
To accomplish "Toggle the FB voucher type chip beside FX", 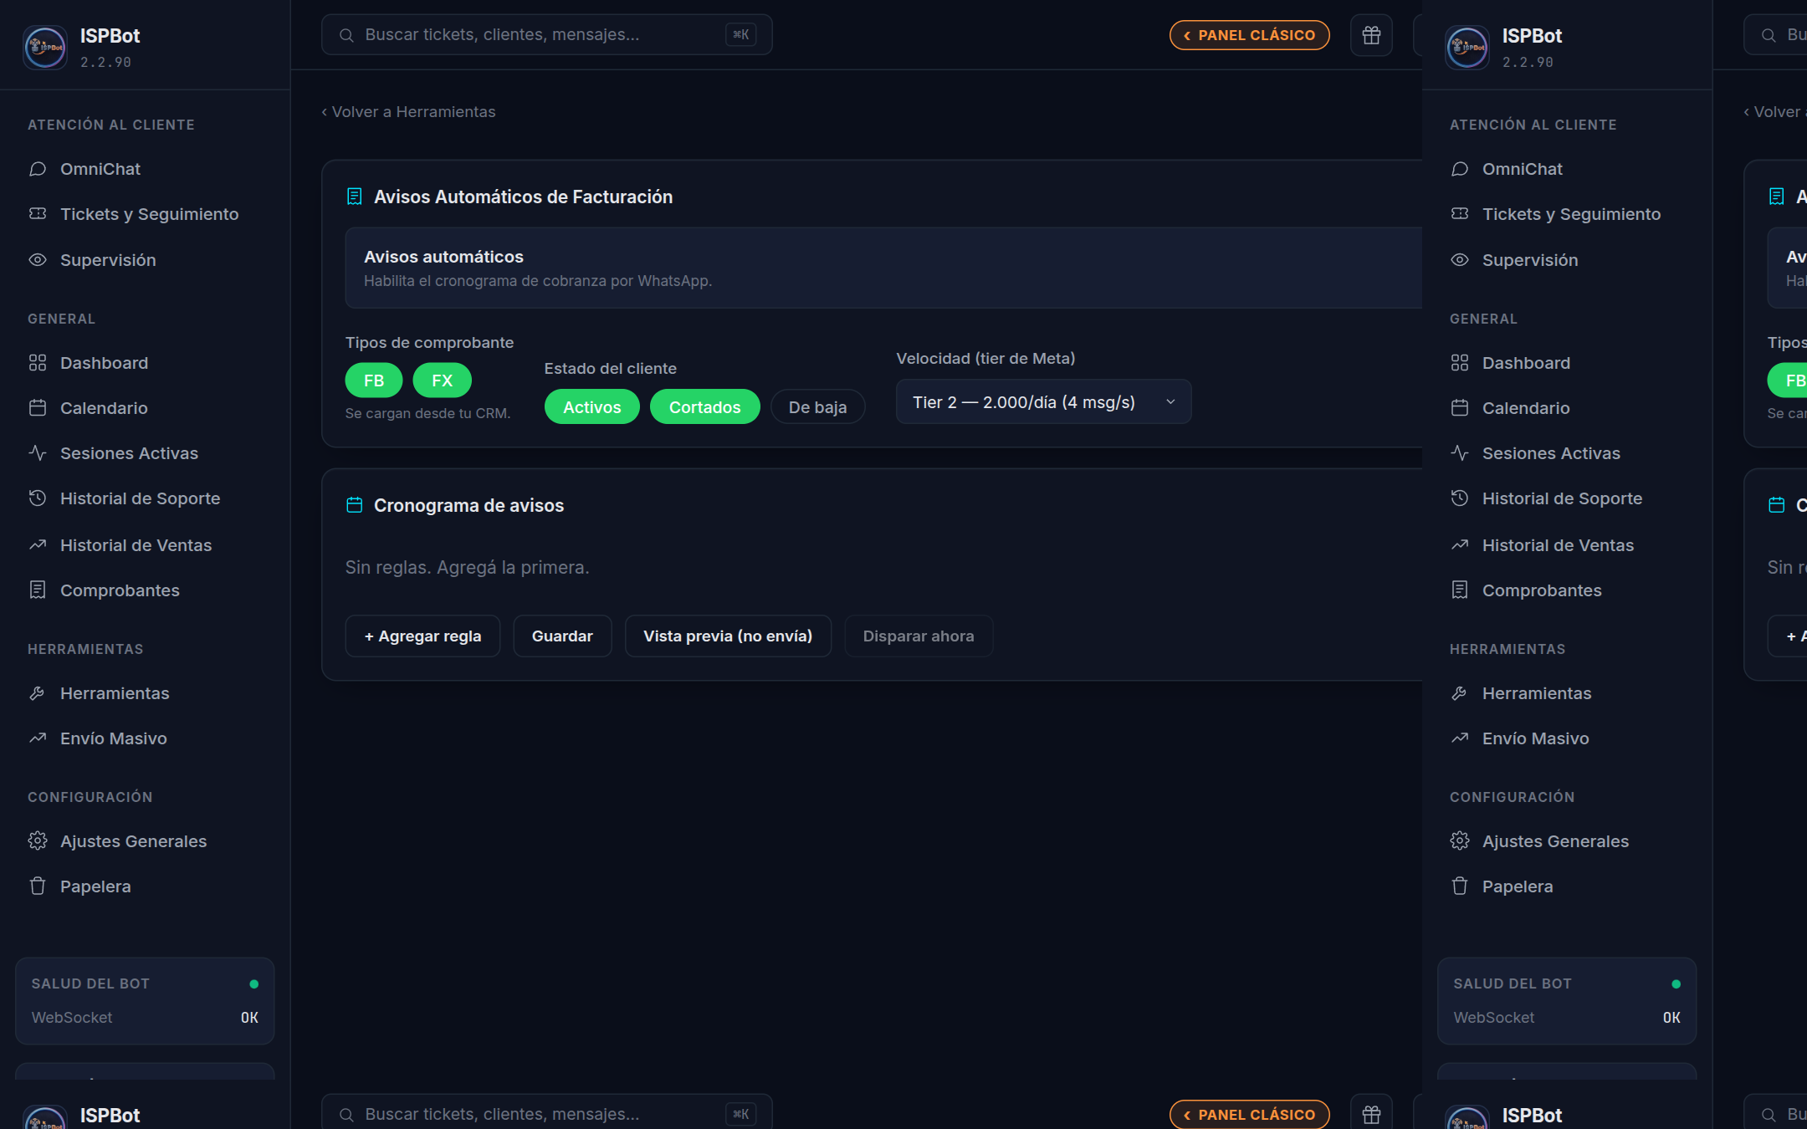I will click(x=374, y=381).
